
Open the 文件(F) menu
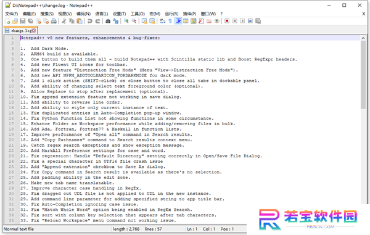pos(12,14)
